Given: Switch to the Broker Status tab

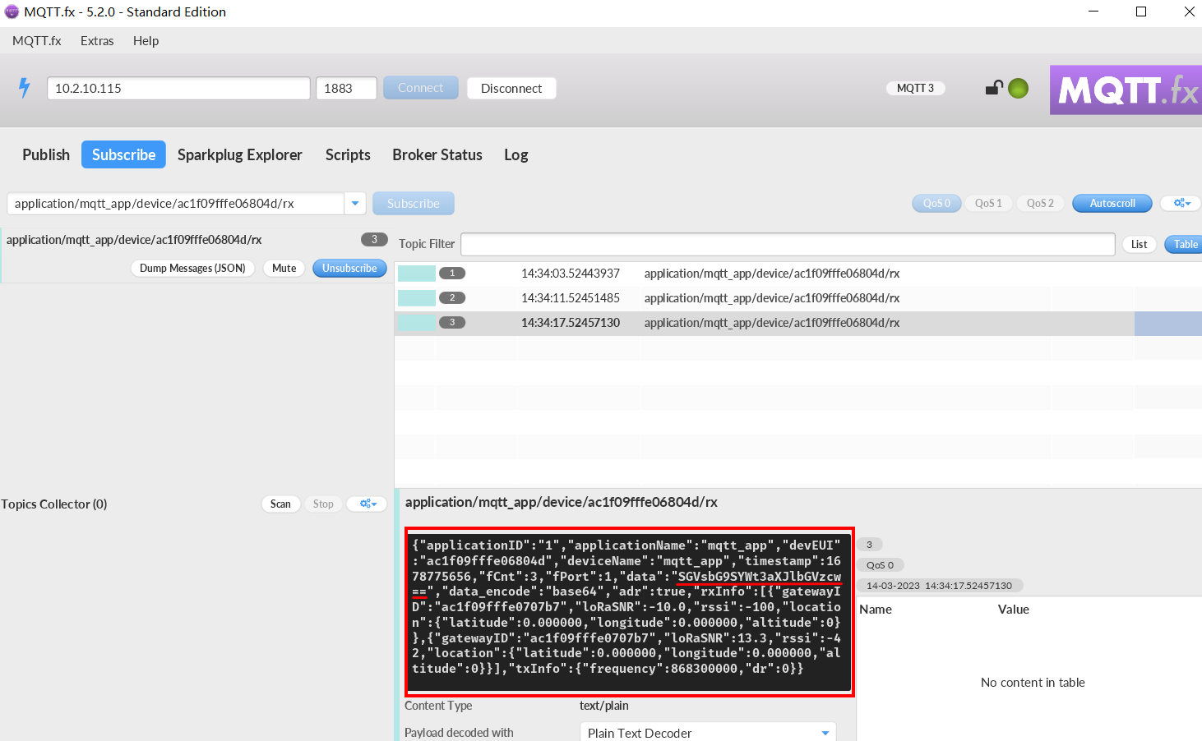Looking at the screenshot, I should (x=437, y=154).
